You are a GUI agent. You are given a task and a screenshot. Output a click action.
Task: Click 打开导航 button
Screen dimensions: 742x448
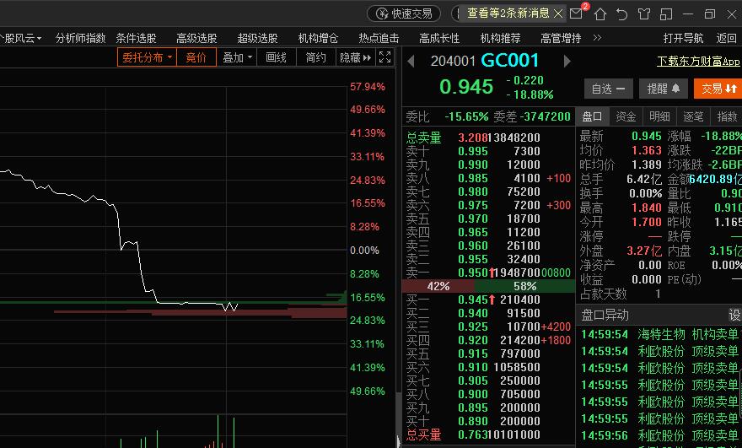point(683,38)
